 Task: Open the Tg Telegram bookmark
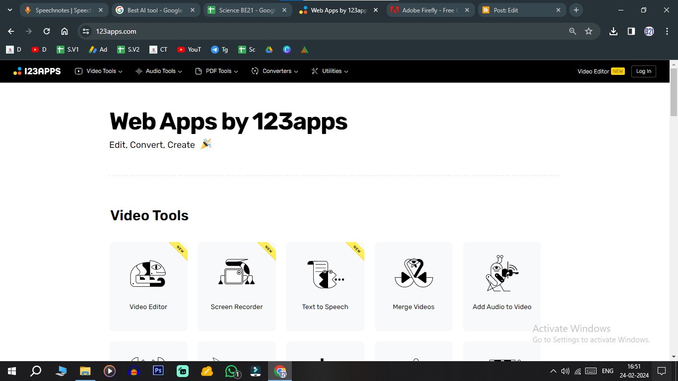click(219, 50)
